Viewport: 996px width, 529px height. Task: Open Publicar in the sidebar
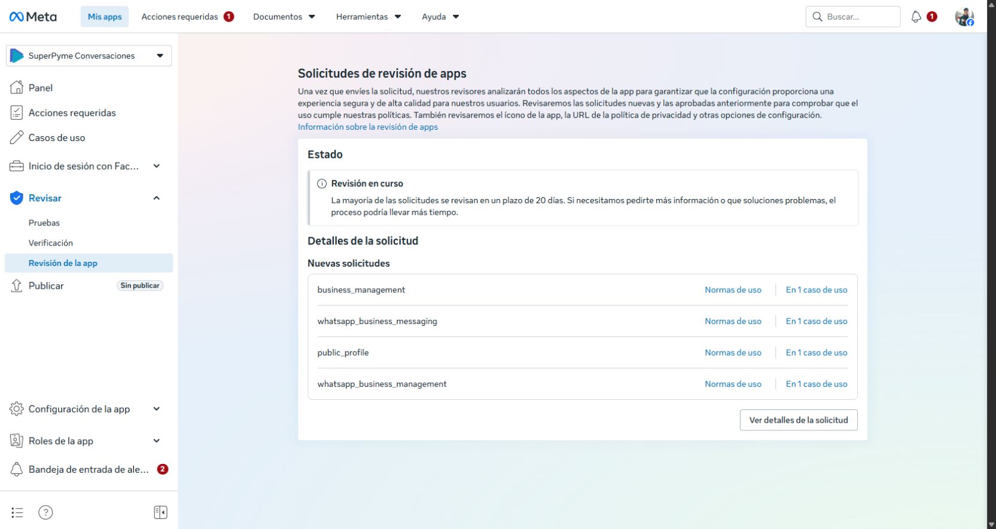click(x=46, y=286)
